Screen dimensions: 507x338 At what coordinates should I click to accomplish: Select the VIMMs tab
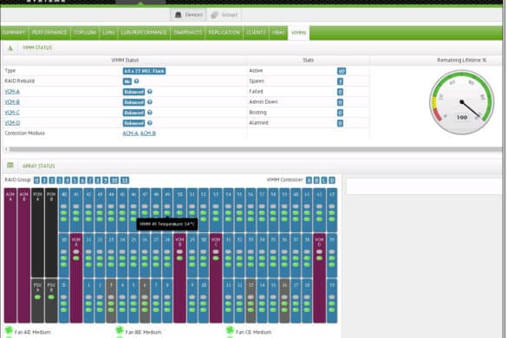[x=298, y=33]
